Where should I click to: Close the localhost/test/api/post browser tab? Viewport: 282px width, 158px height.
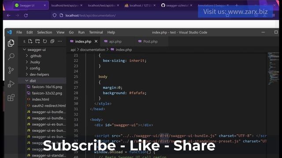[x=81, y=5]
